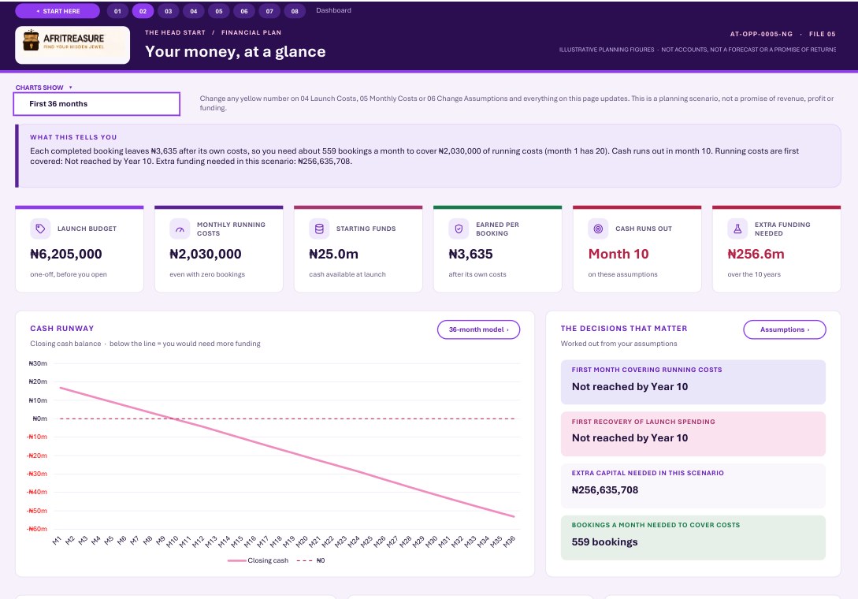Click the M10 label on chart axis
This screenshot has height=599, width=858.
pyautogui.click(x=173, y=541)
